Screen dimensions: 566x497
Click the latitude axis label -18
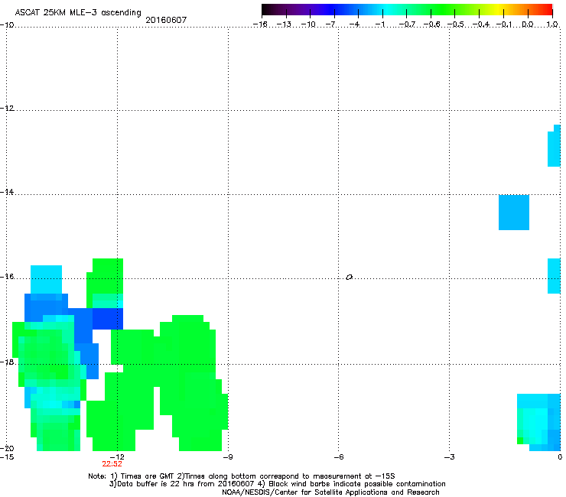[x=7, y=362]
